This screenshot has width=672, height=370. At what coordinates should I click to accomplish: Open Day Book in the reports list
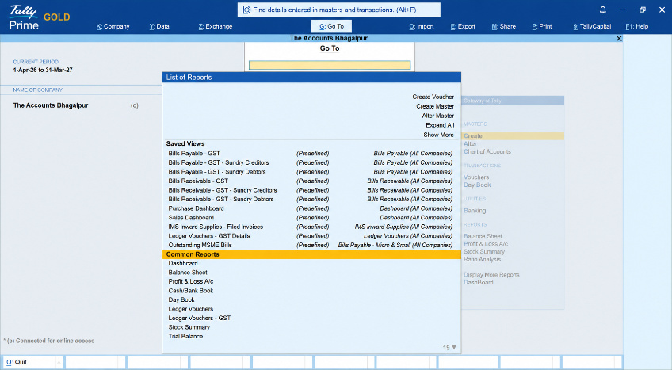[x=181, y=299]
